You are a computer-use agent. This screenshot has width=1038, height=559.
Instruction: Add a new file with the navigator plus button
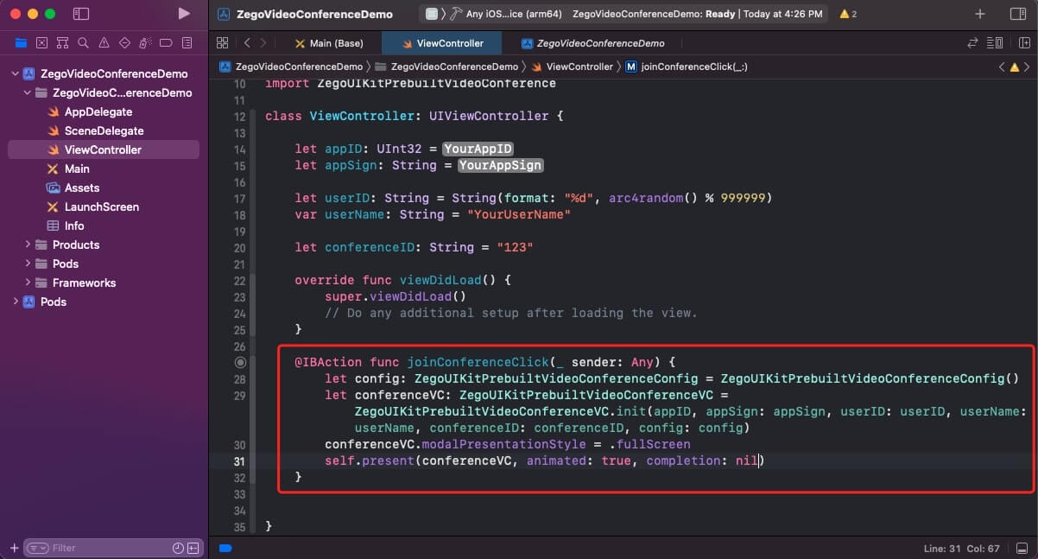(14, 548)
